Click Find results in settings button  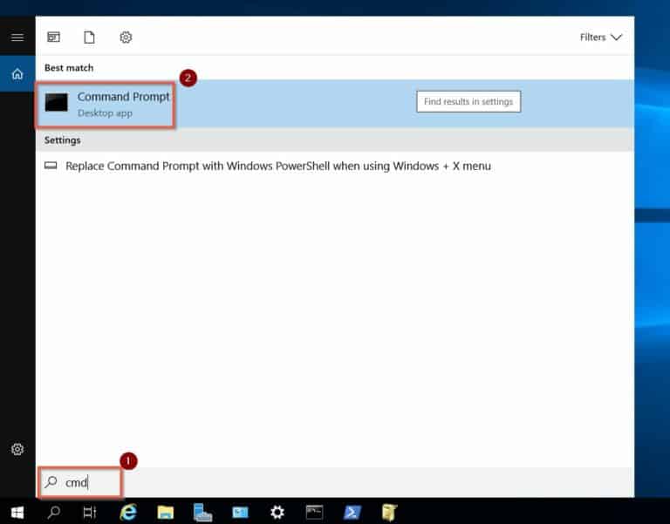(468, 102)
